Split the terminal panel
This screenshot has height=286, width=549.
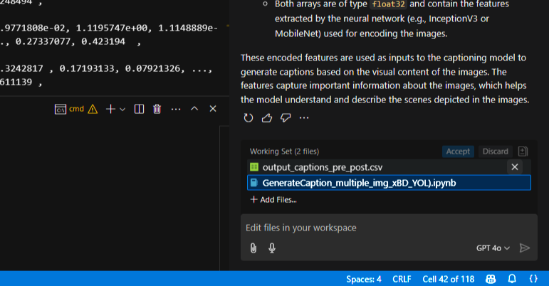tap(140, 109)
